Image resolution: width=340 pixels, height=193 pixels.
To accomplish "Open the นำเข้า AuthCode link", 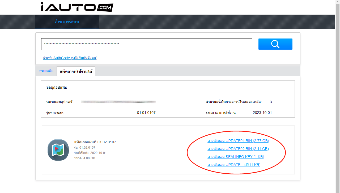I will pos(71,58).
